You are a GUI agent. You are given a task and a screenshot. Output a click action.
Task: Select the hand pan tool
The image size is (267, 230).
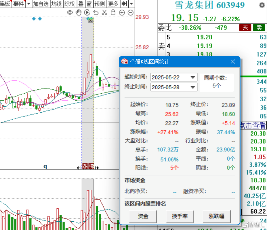(79, 13)
